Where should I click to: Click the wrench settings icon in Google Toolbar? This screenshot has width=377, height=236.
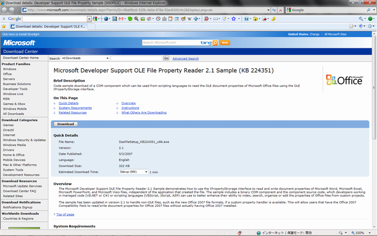pos(361,19)
